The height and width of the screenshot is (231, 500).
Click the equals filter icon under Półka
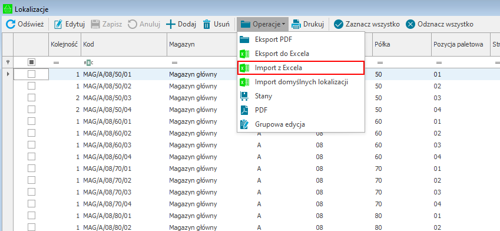380,62
